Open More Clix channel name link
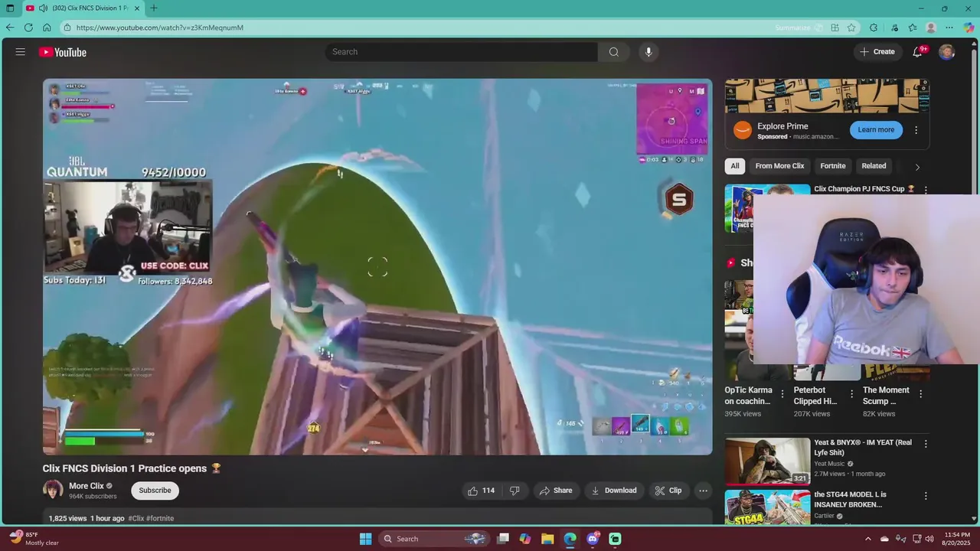 (87, 486)
